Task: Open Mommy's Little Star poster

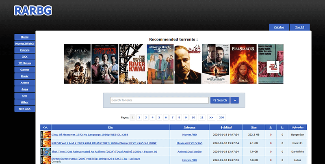Action: (105, 64)
